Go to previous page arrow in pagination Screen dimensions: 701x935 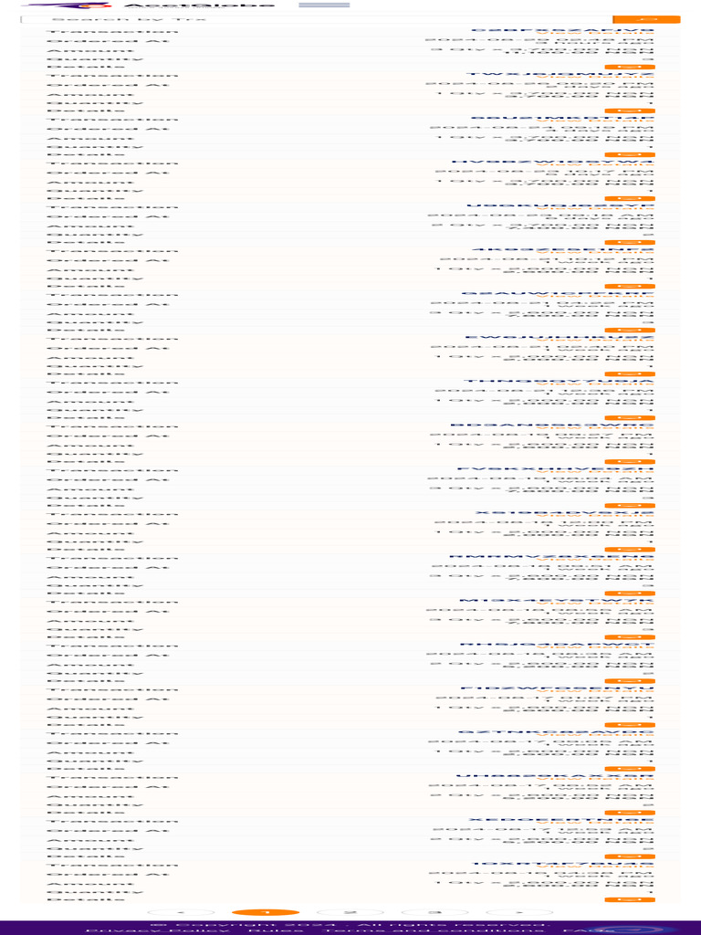181,912
